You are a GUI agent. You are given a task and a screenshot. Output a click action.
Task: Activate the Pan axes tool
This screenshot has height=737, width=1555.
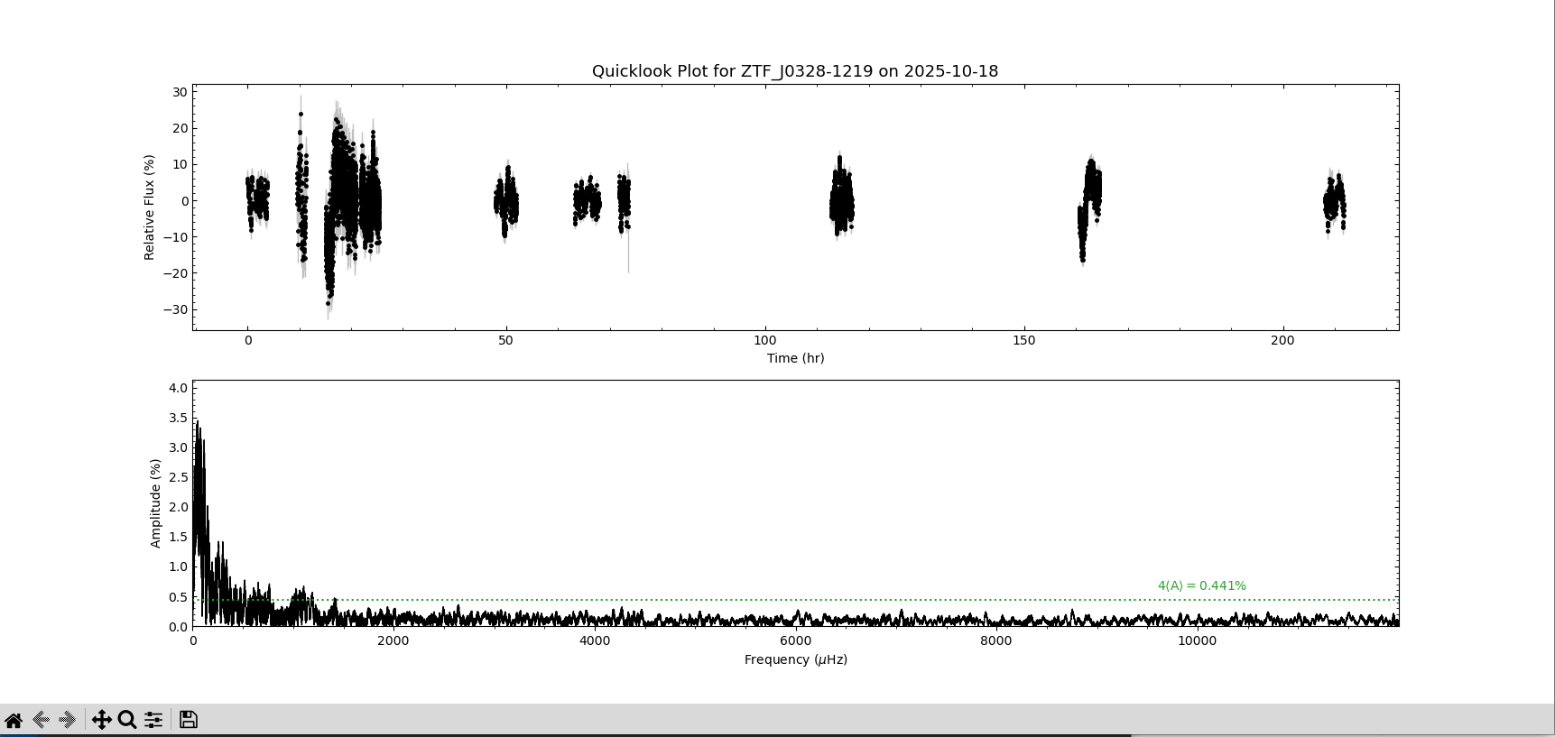(x=101, y=720)
